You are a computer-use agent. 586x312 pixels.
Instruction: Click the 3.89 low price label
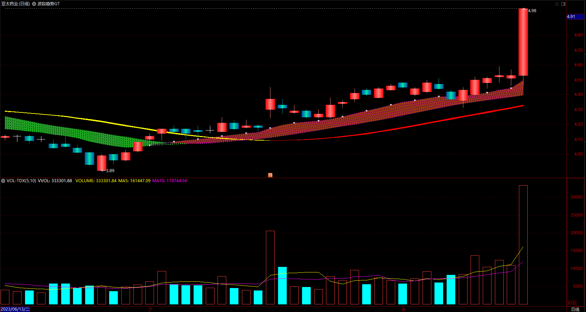pyautogui.click(x=110, y=171)
